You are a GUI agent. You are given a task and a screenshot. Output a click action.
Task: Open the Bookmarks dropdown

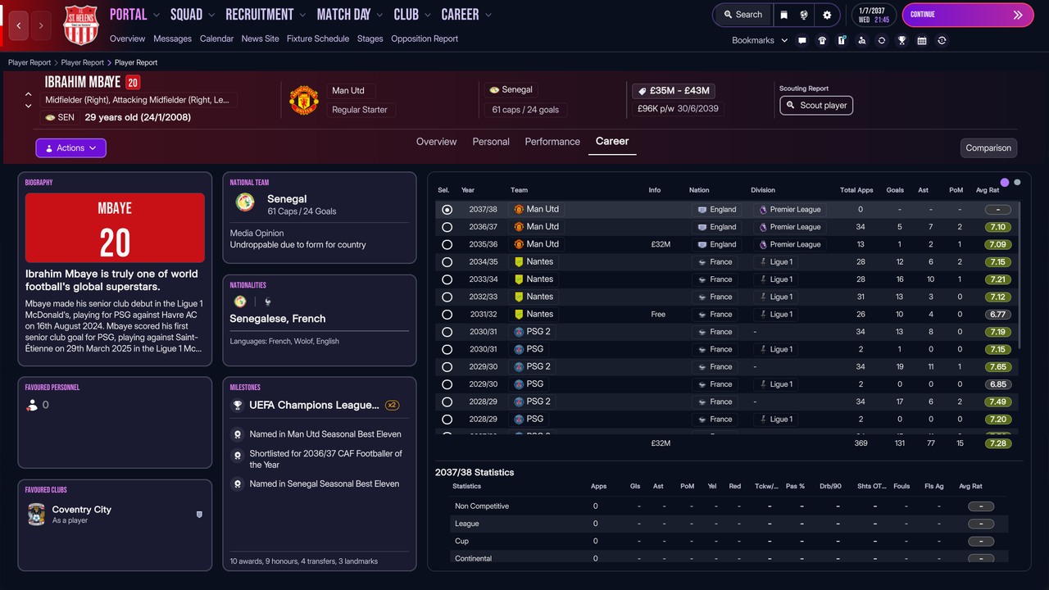point(760,40)
